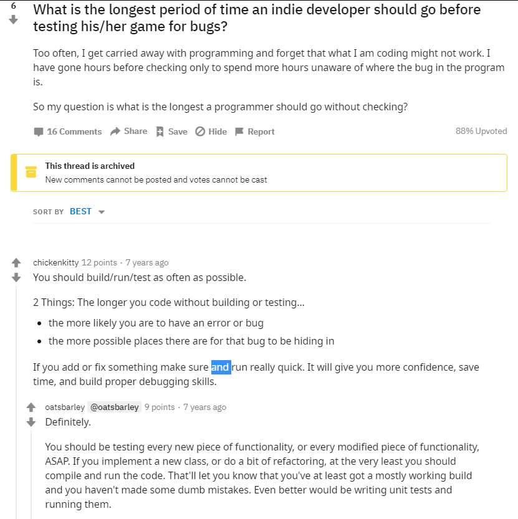
Task: Click the @oatsbarley flair tag
Action: 115,407
